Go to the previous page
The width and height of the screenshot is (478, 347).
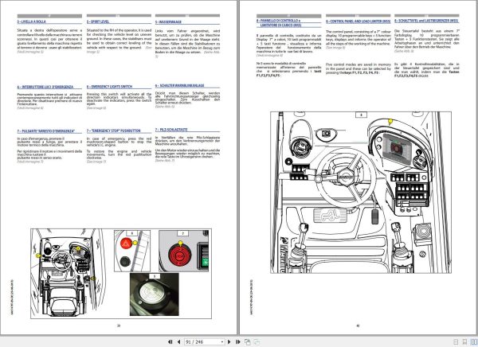pos(179,341)
